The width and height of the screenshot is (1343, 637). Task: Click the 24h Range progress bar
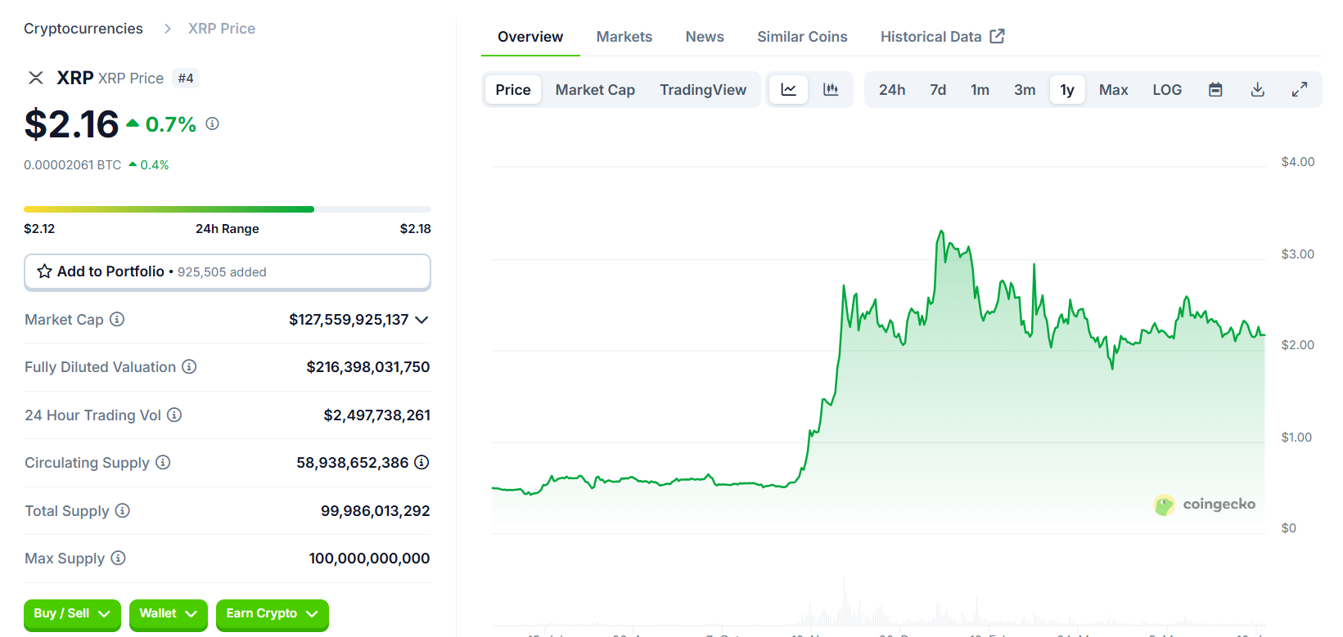(228, 209)
